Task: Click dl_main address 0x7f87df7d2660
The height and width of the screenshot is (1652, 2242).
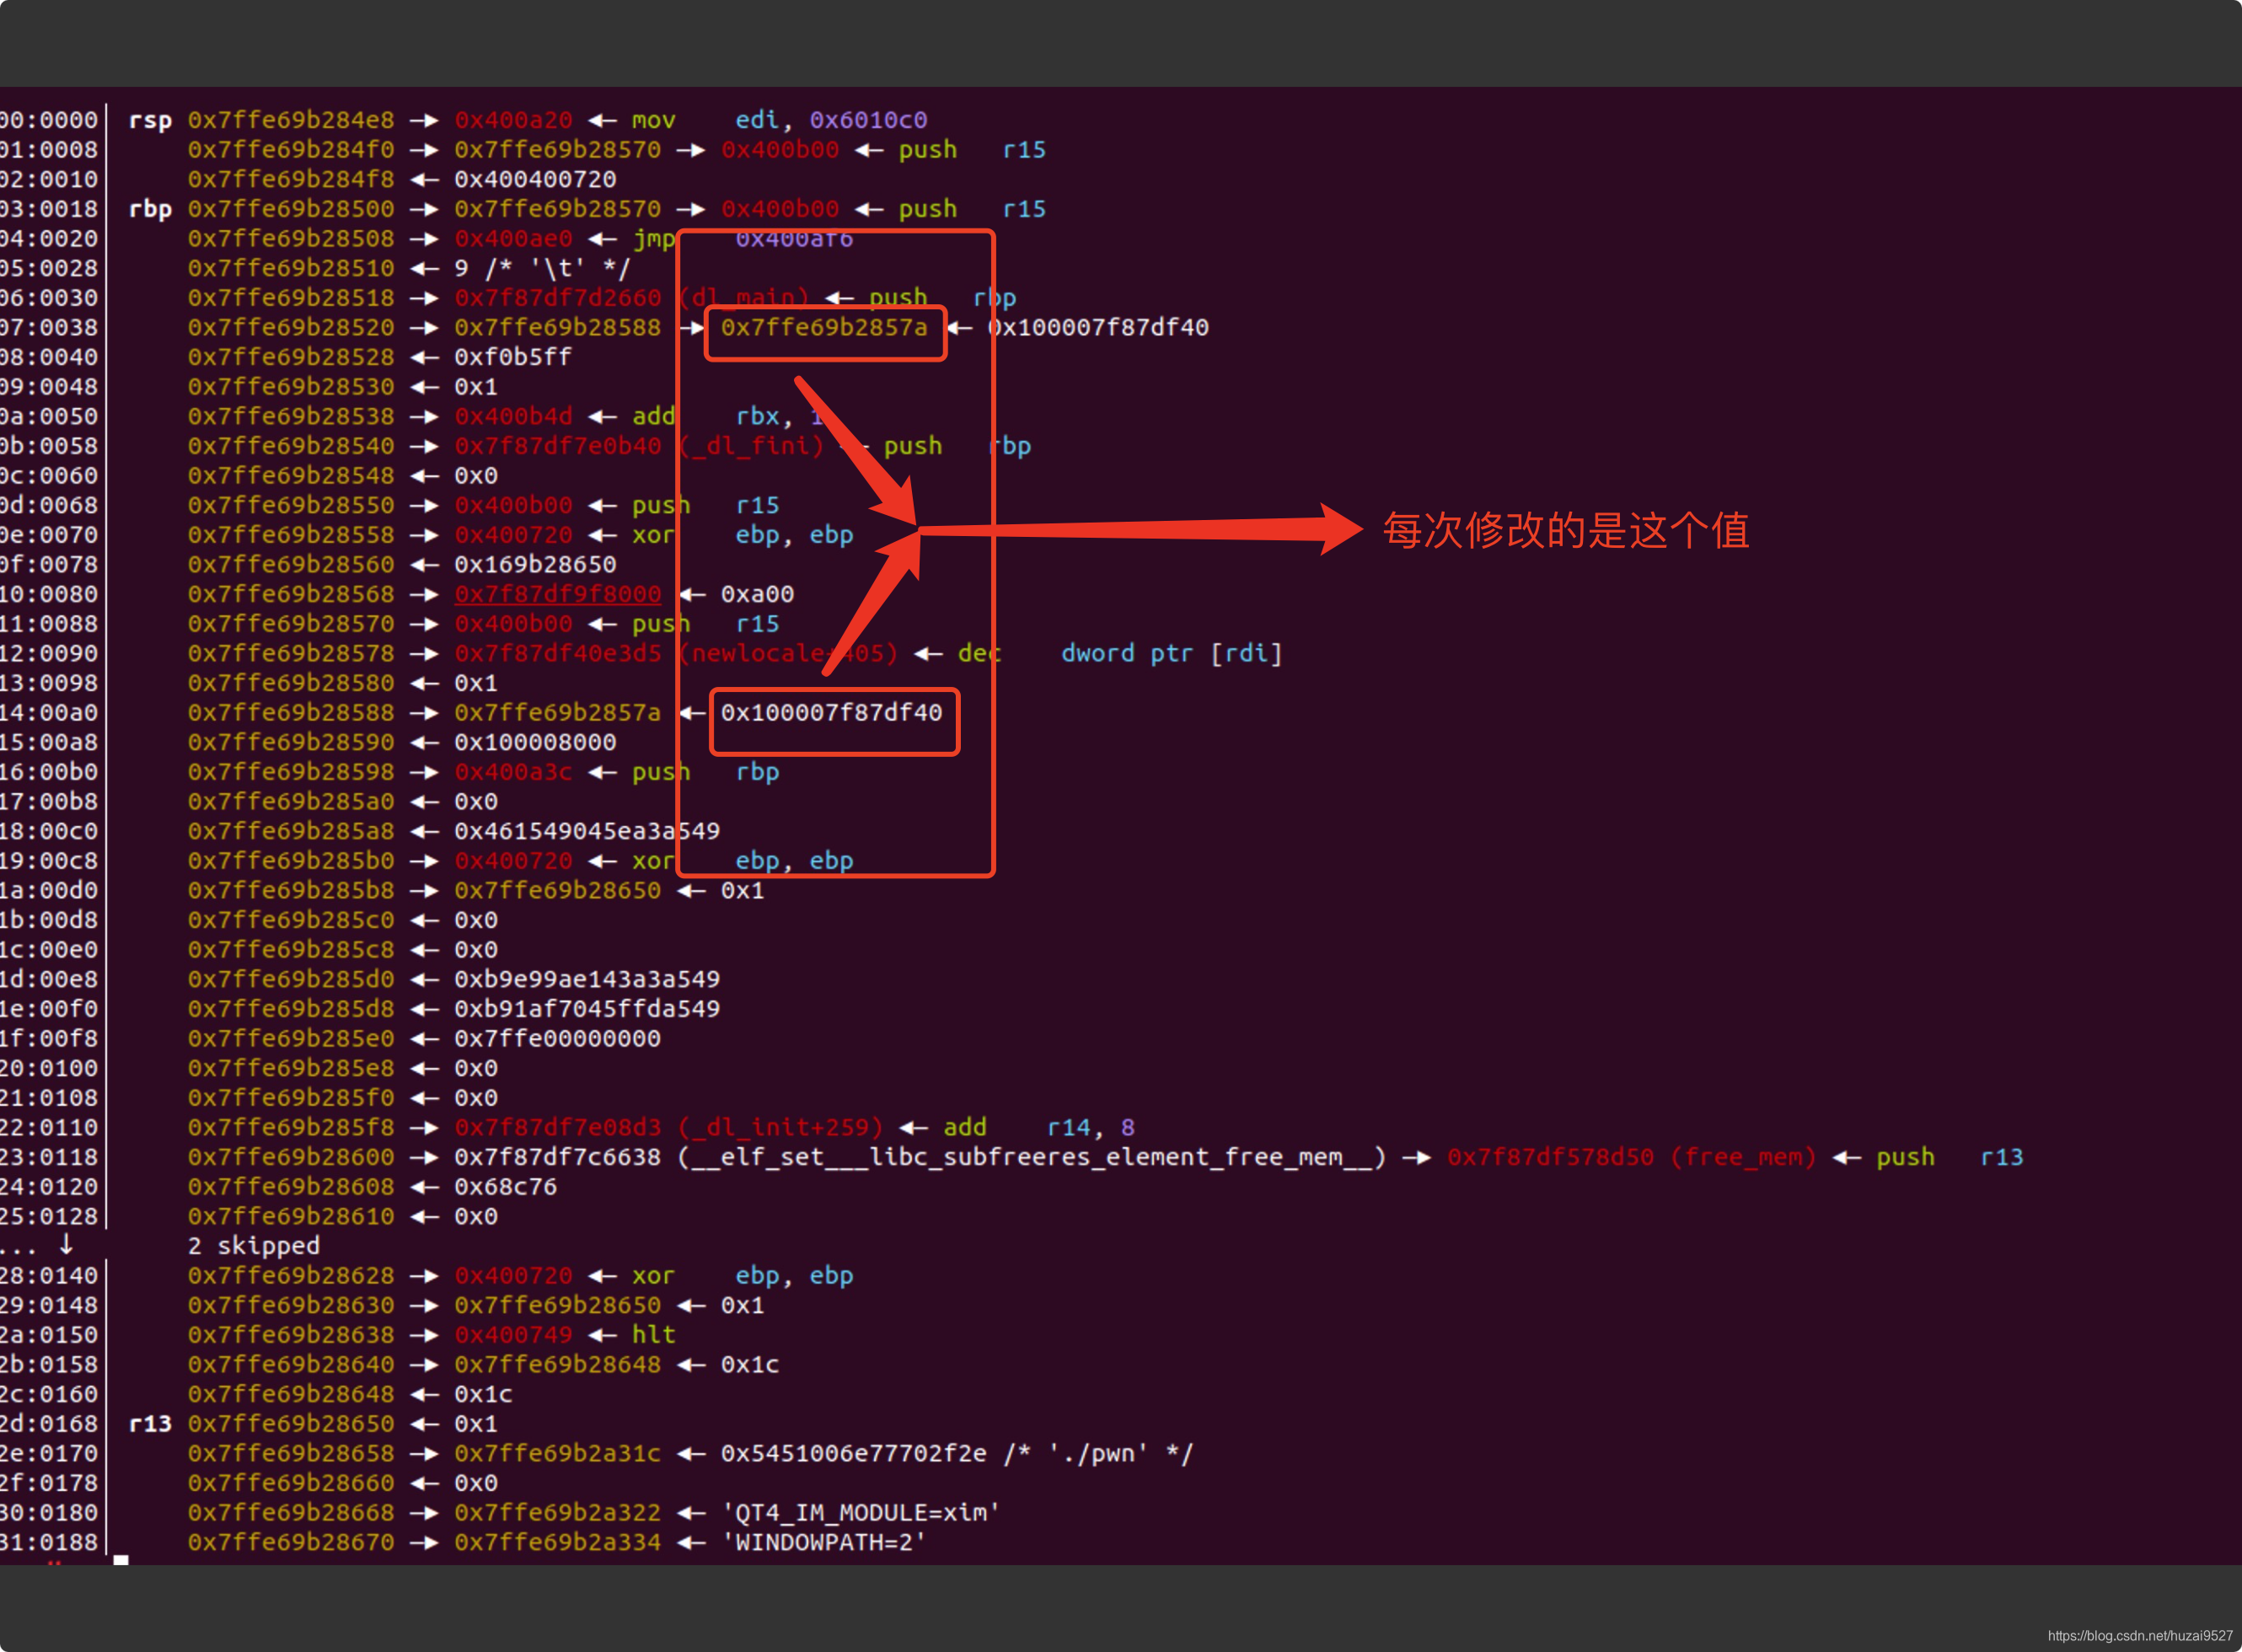Action: click(557, 298)
